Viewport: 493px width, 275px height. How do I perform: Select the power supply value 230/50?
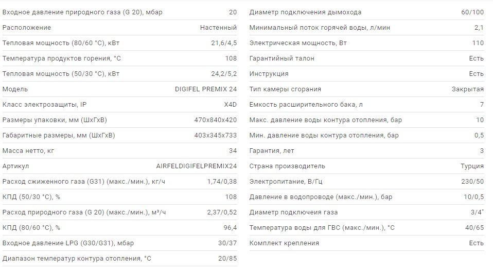tap(473, 182)
